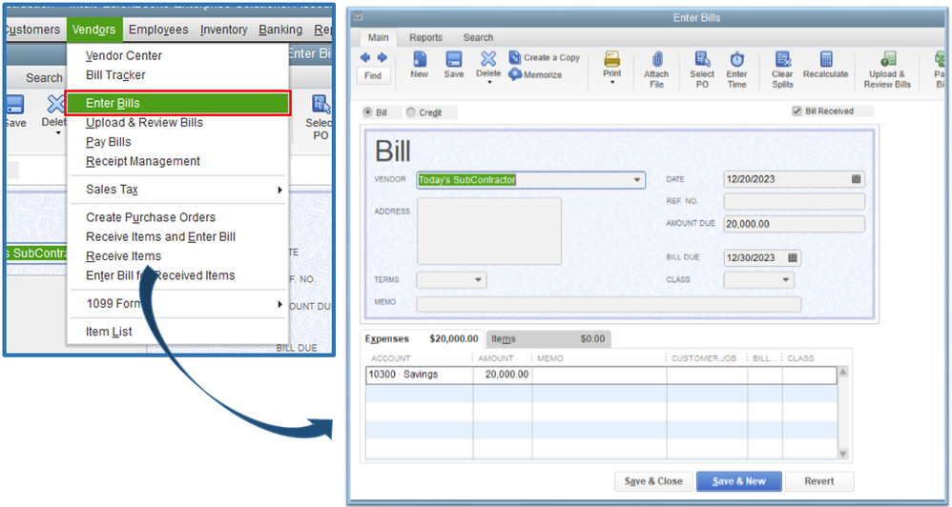Click the Revert button
The height and width of the screenshot is (507, 952).
coord(819,481)
